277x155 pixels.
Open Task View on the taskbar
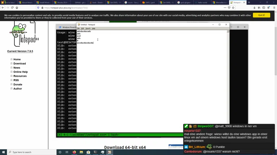(67, 152)
